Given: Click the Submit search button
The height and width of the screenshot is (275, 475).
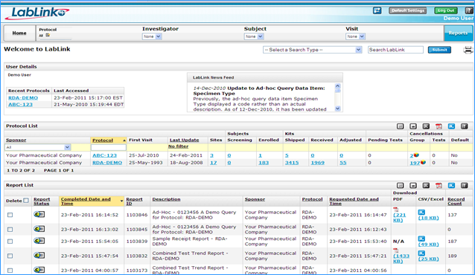Looking at the screenshot, I should tap(439, 50).
